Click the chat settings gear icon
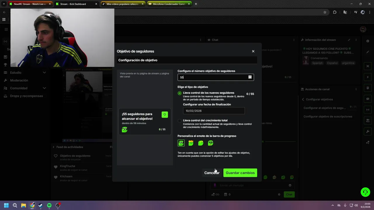Screen dimensions: 374x210 click(x=279, y=195)
